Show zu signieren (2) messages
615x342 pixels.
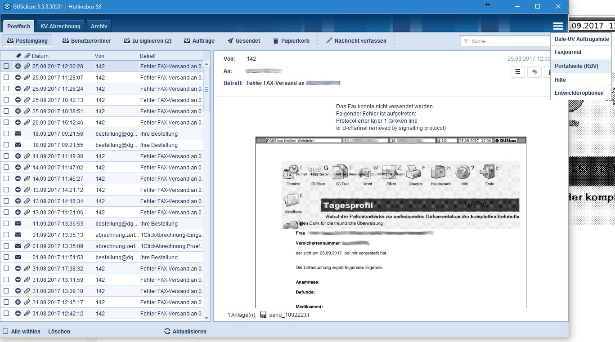click(x=148, y=40)
